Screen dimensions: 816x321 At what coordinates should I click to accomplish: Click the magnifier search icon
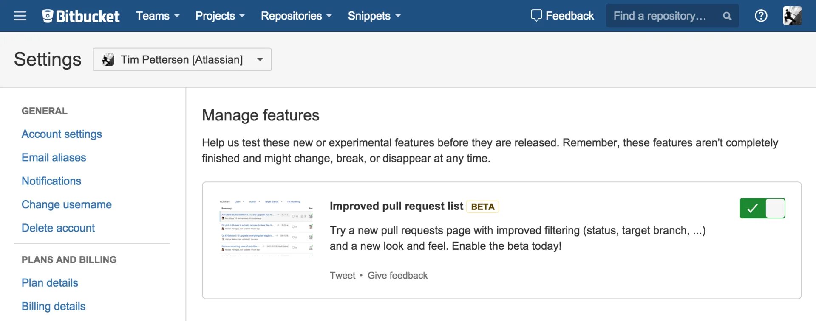click(x=727, y=16)
